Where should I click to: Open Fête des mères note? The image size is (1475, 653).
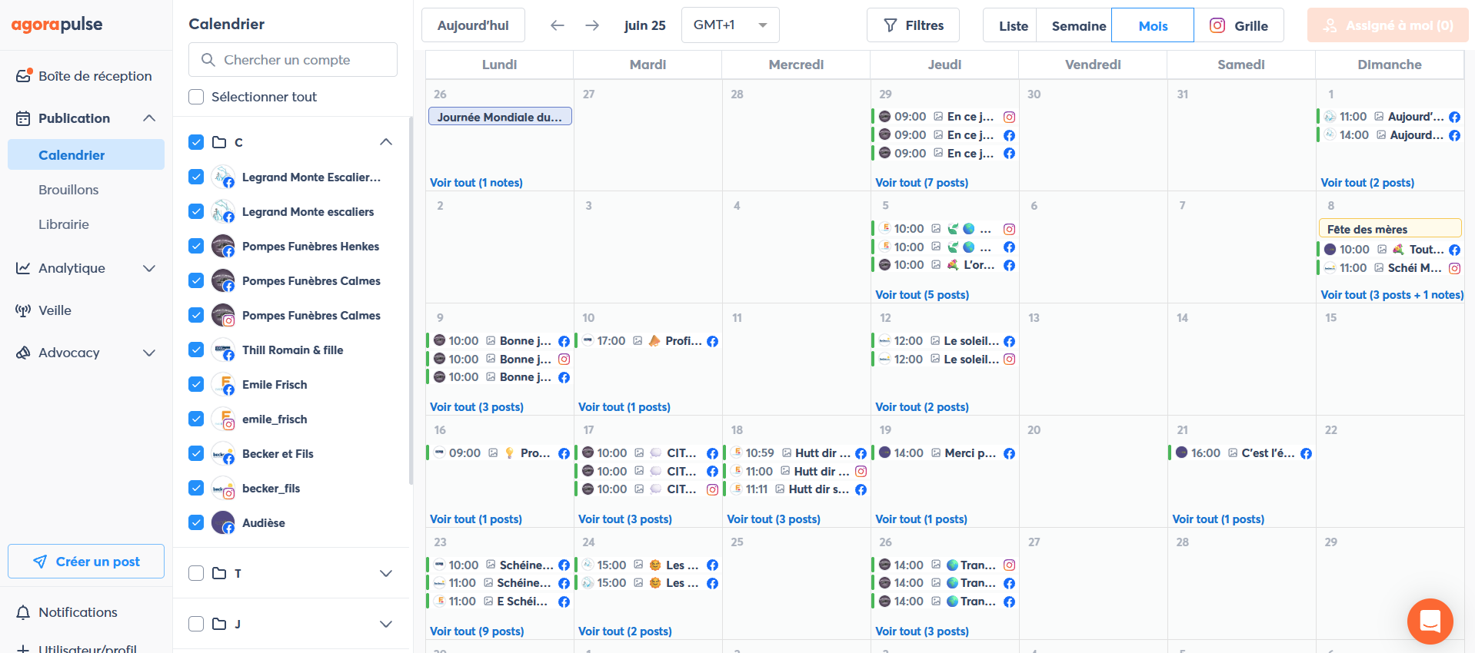pos(1390,229)
